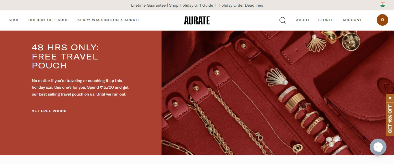This screenshot has width=394, height=164.
Task: Close the Get 15% Off tab
Action: (x=390, y=98)
